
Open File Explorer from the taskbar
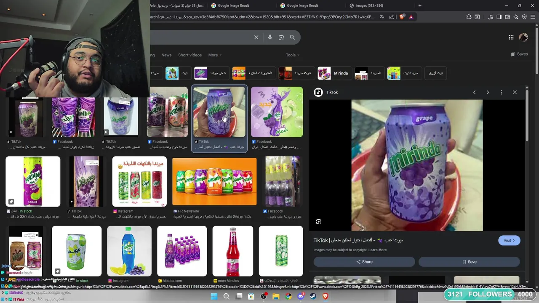point(276,296)
